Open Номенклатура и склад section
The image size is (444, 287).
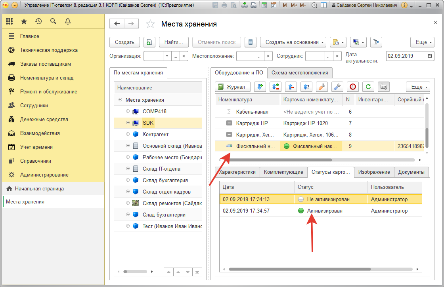47,78
